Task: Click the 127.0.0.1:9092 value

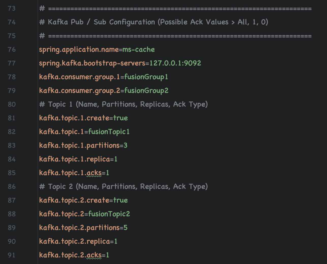Action: pos(175,63)
